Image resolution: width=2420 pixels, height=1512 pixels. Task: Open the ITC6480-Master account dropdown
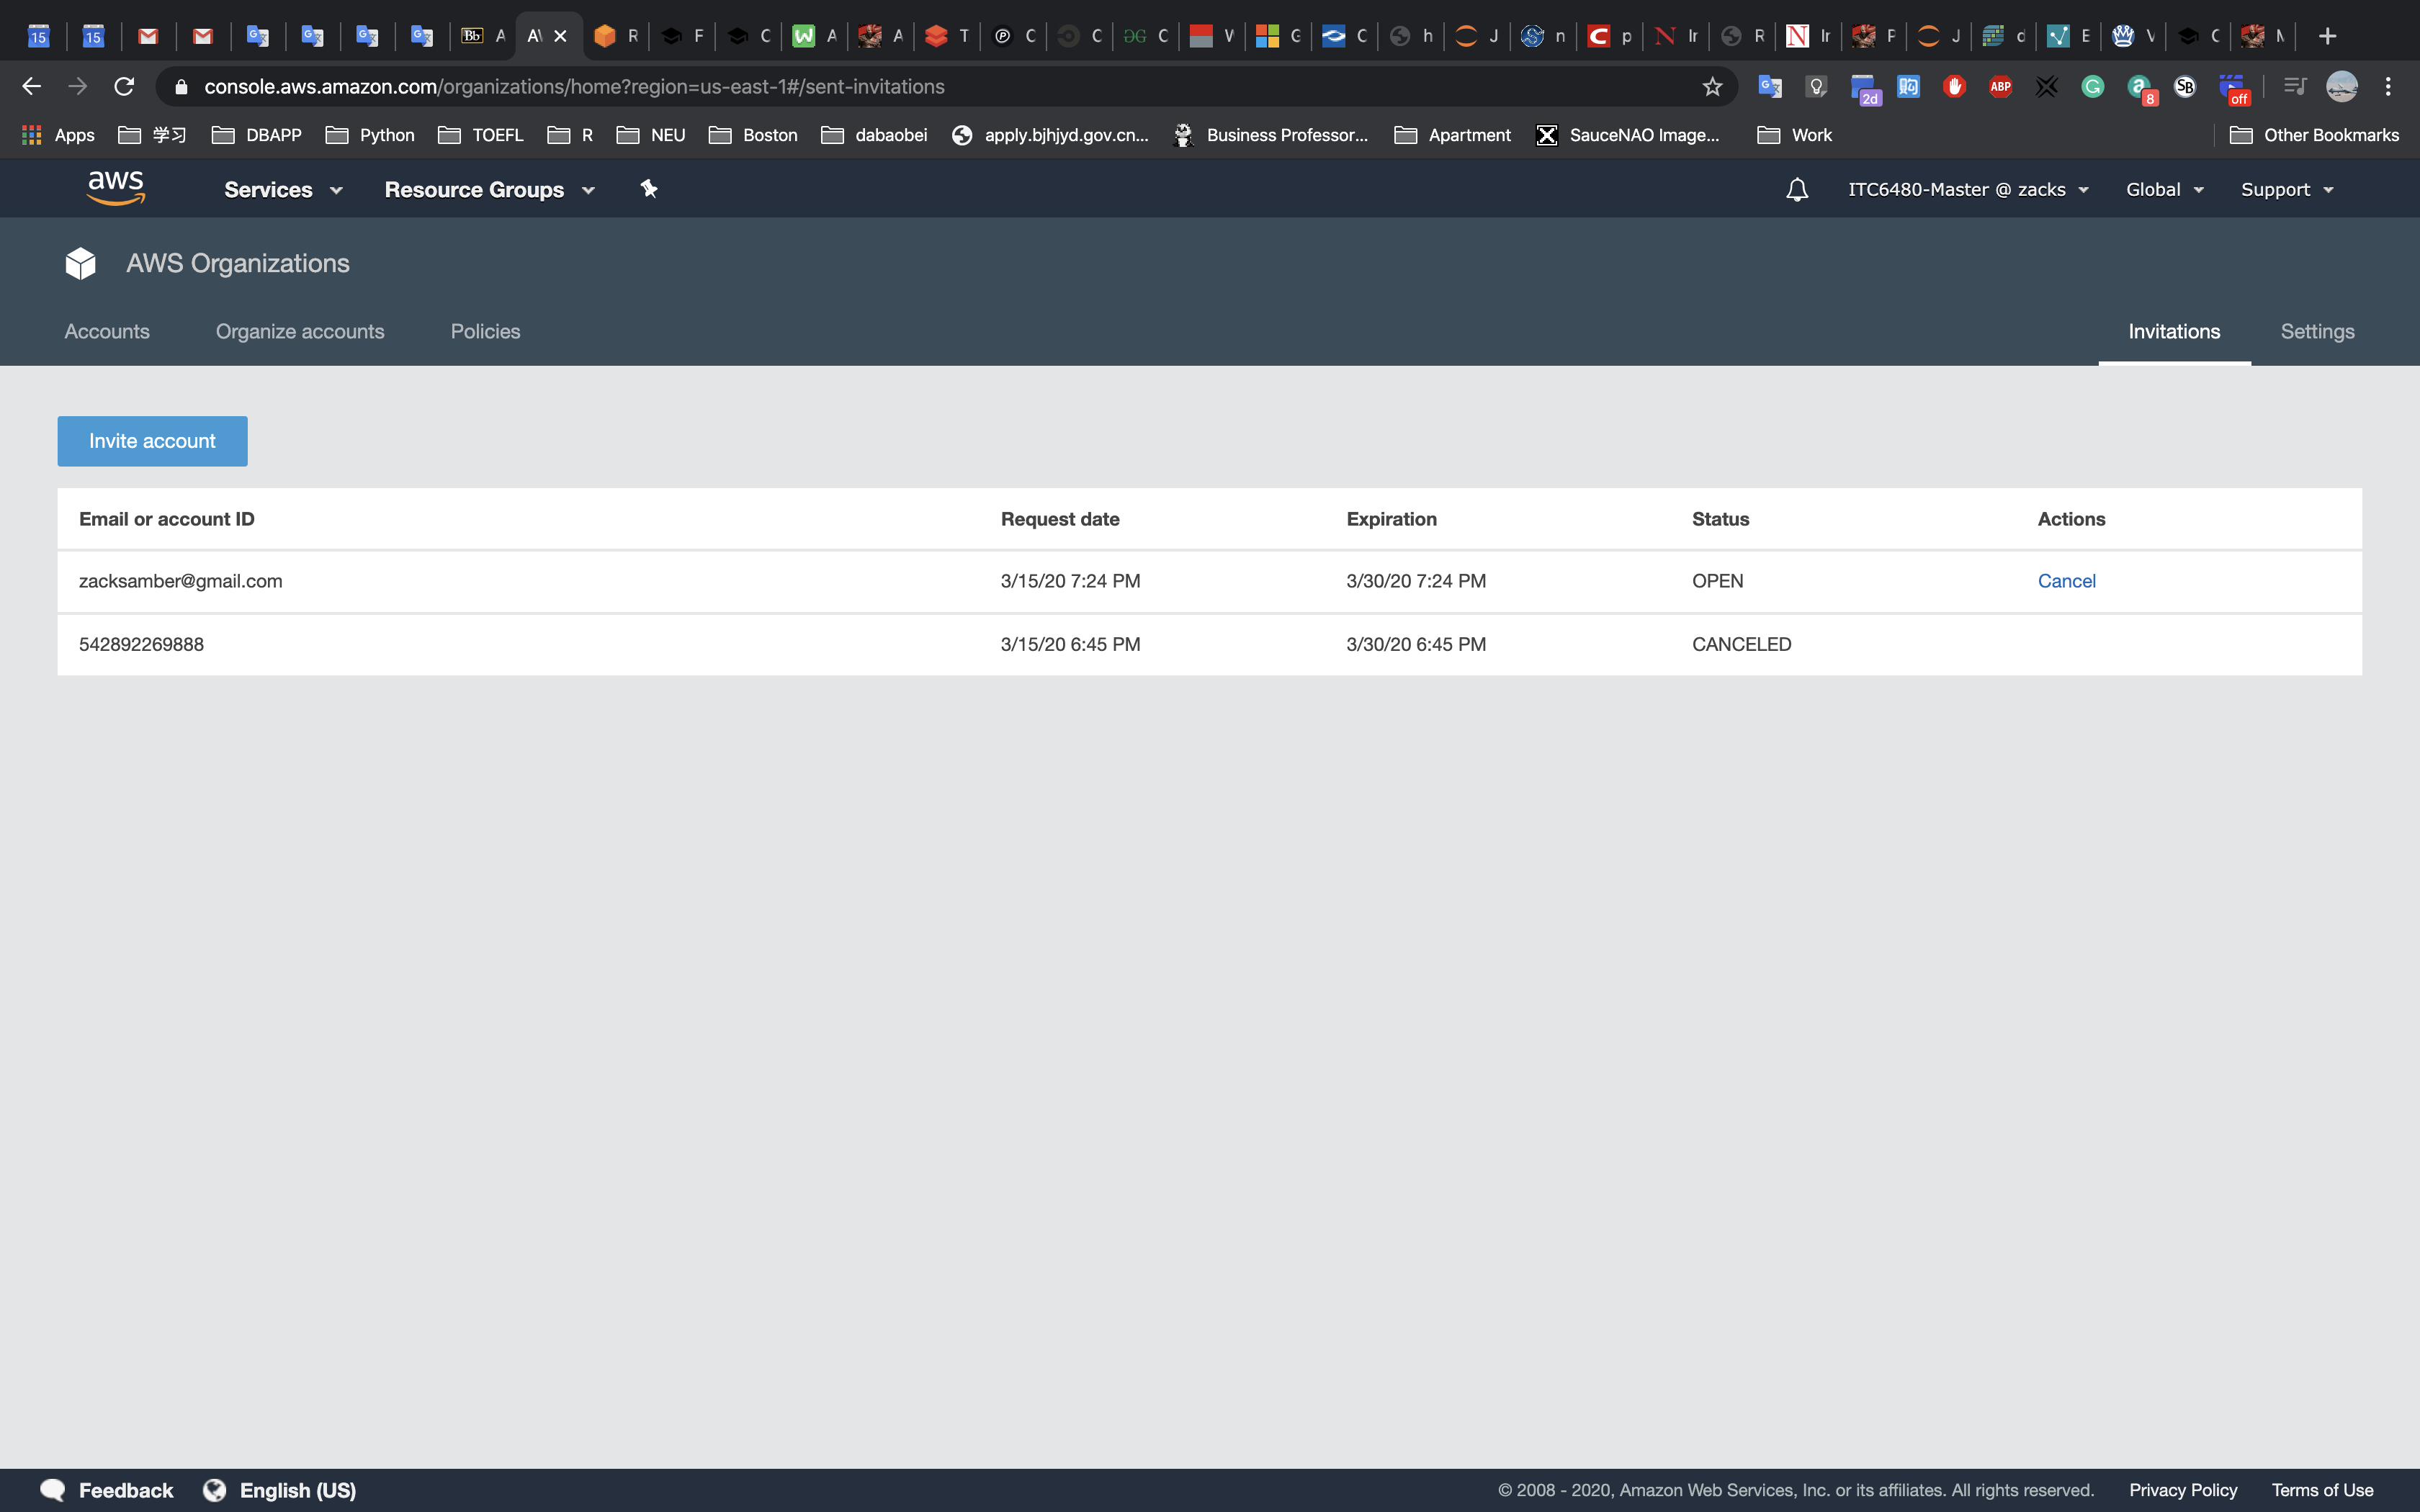(x=1967, y=190)
